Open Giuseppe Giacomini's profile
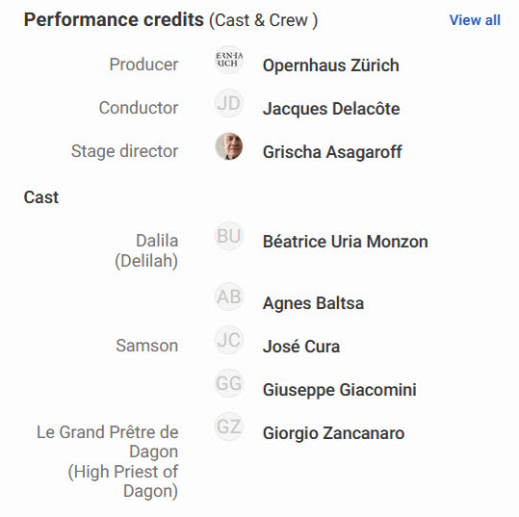Screen dimensions: 519x517 [x=339, y=390]
